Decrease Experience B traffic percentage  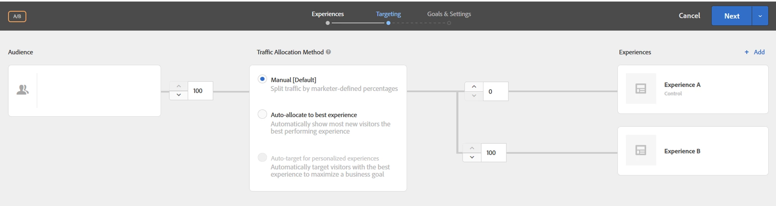pyautogui.click(x=472, y=157)
